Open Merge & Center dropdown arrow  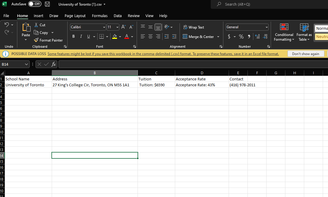[x=218, y=37]
